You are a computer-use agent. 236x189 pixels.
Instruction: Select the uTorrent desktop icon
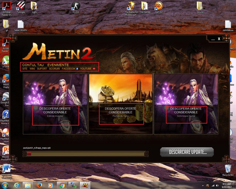[x=6, y=62]
